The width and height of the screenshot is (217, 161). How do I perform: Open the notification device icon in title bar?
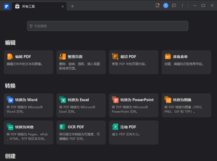(157, 5)
